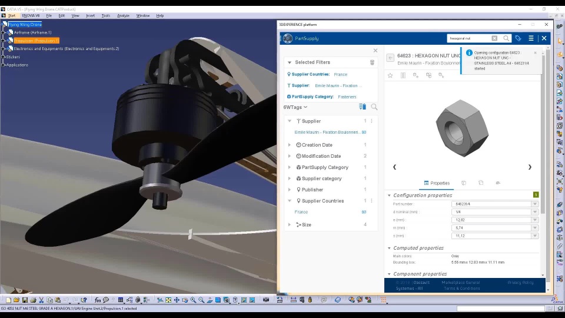The height and width of the screenshot is (318, 565).
Task: Open the PartSupply hamburger menu
Action: click(531, 38)
